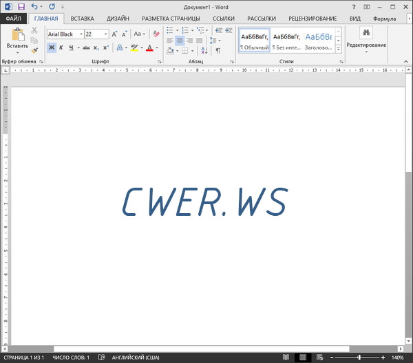Viewport: 413px width, 363px height.
Task: Apply the Заголовок heading style thumbnail
Action: coord(318,41)
